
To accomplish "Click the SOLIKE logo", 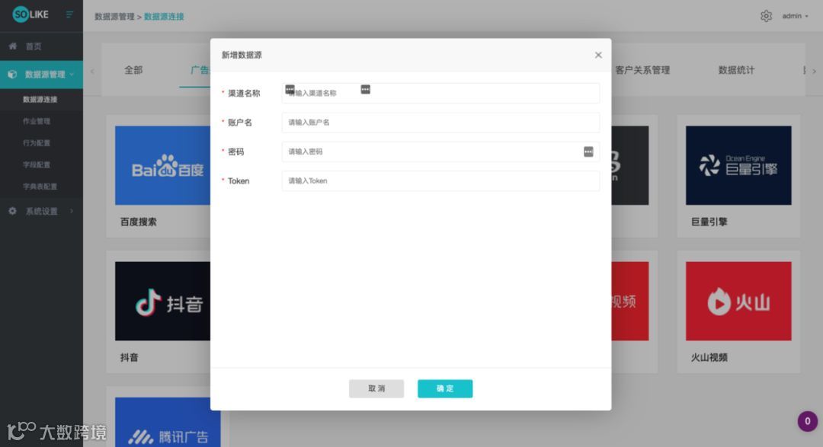I will click(x=30, y=14).
